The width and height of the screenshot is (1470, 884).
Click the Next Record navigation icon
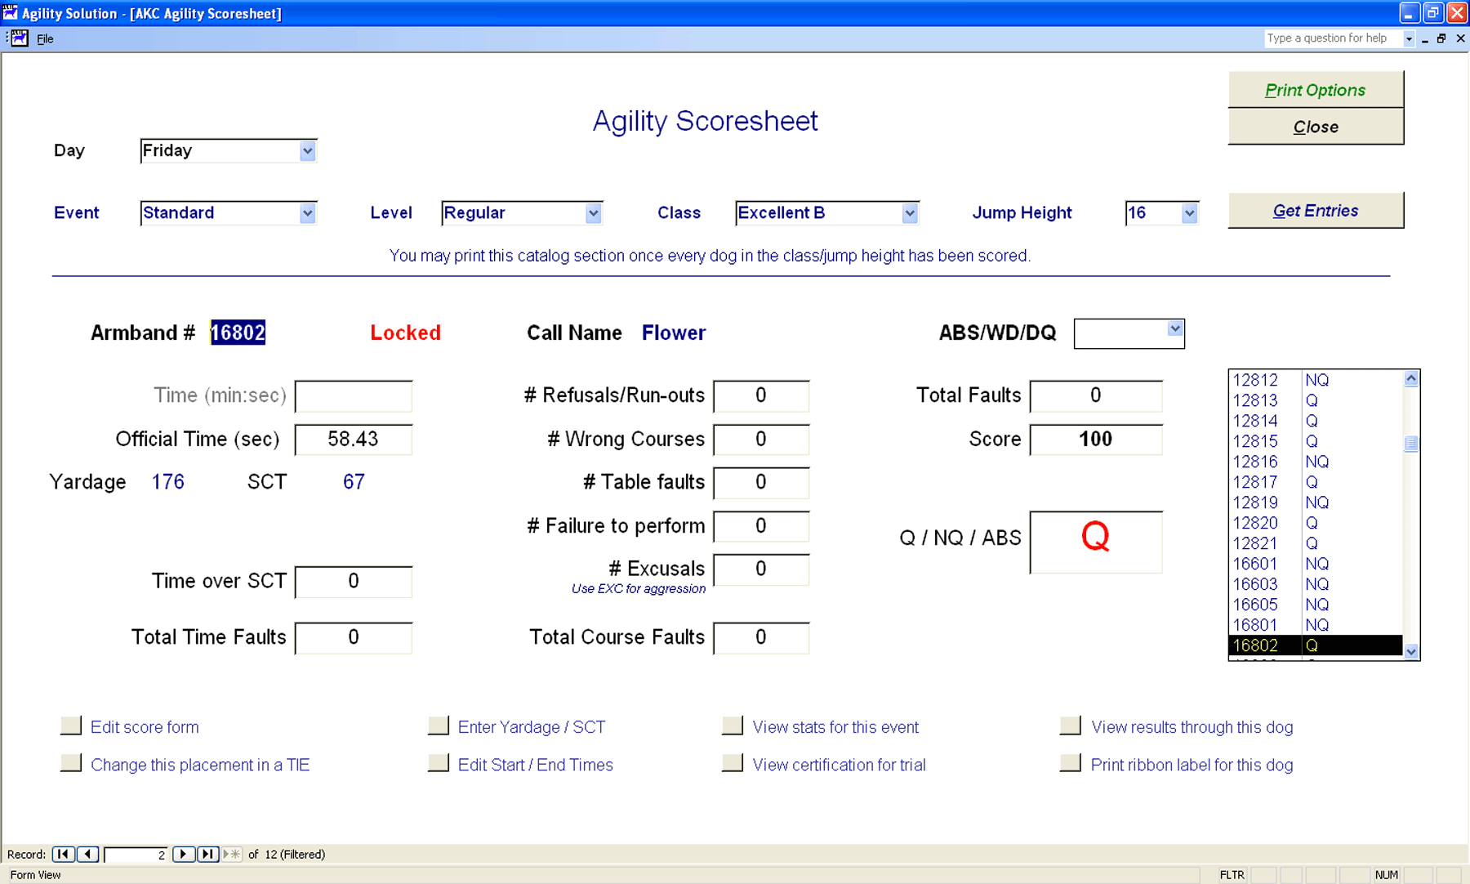(183, 854)
